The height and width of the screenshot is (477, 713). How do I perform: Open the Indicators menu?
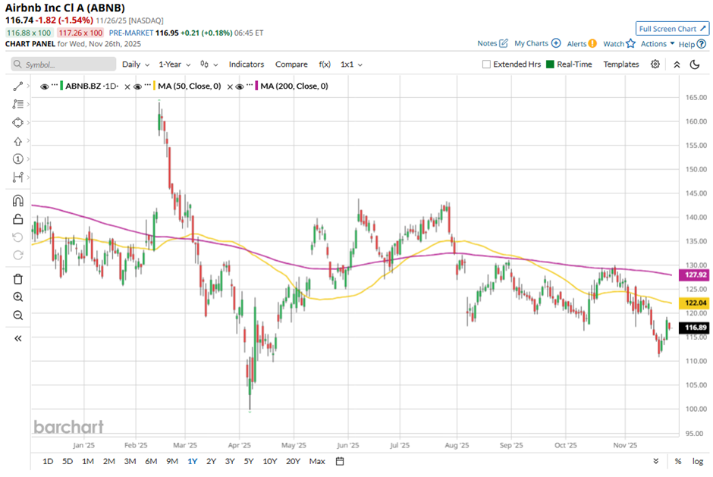coord(247,64)
